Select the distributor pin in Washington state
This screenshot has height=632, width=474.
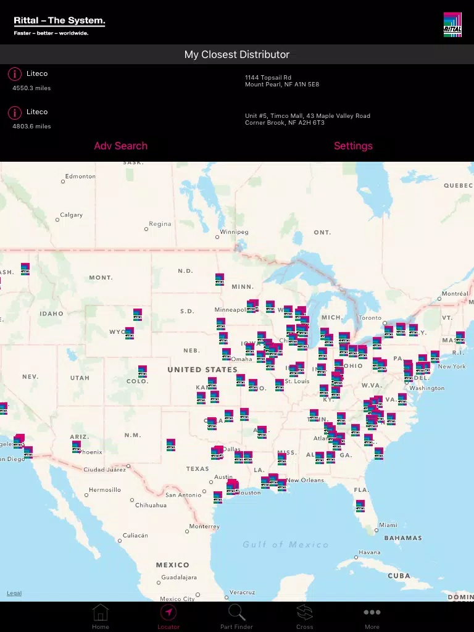click(25, 269)
